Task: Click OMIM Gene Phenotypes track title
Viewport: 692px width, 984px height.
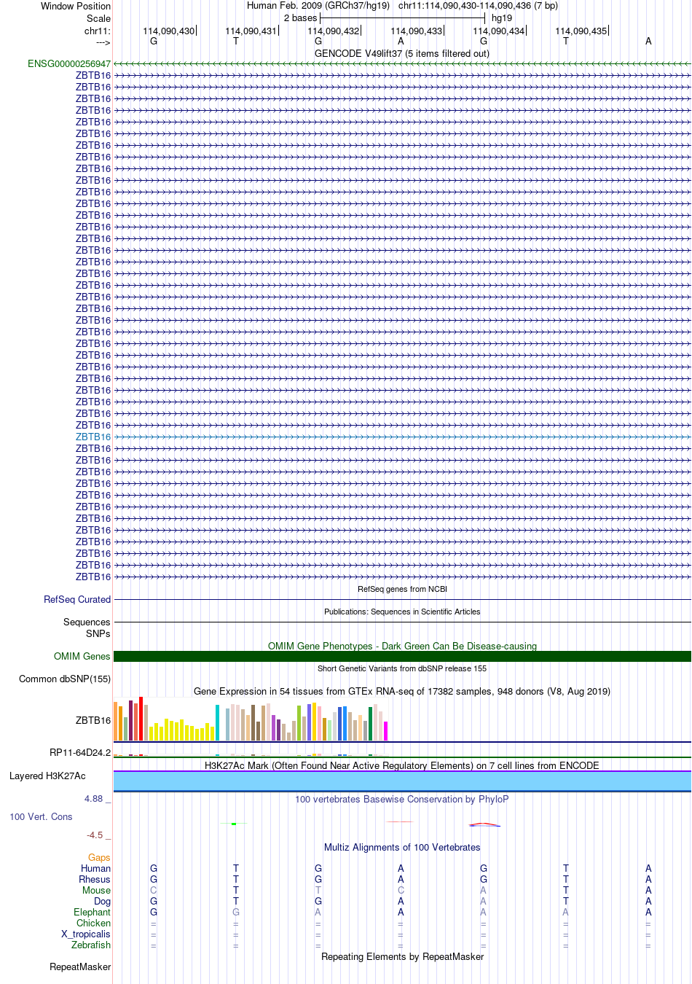Action: click(402, 647)
